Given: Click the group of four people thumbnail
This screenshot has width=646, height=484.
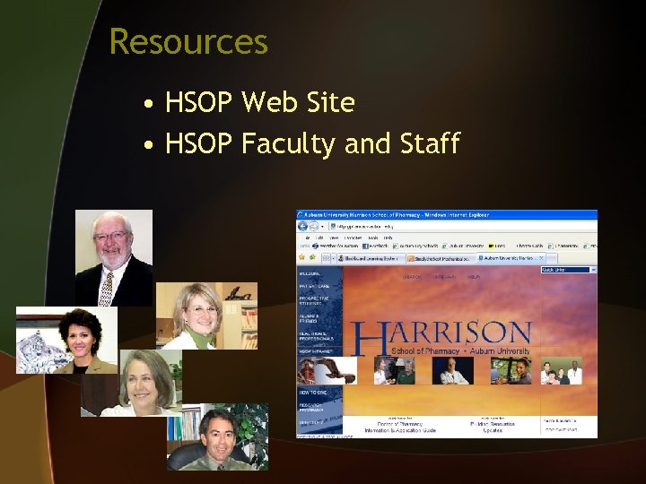Looking at the screenshot, I should tap(562, 371).
